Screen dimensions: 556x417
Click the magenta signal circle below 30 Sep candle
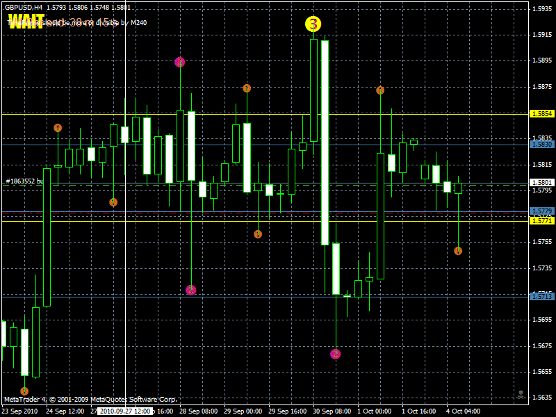[335, 354]
